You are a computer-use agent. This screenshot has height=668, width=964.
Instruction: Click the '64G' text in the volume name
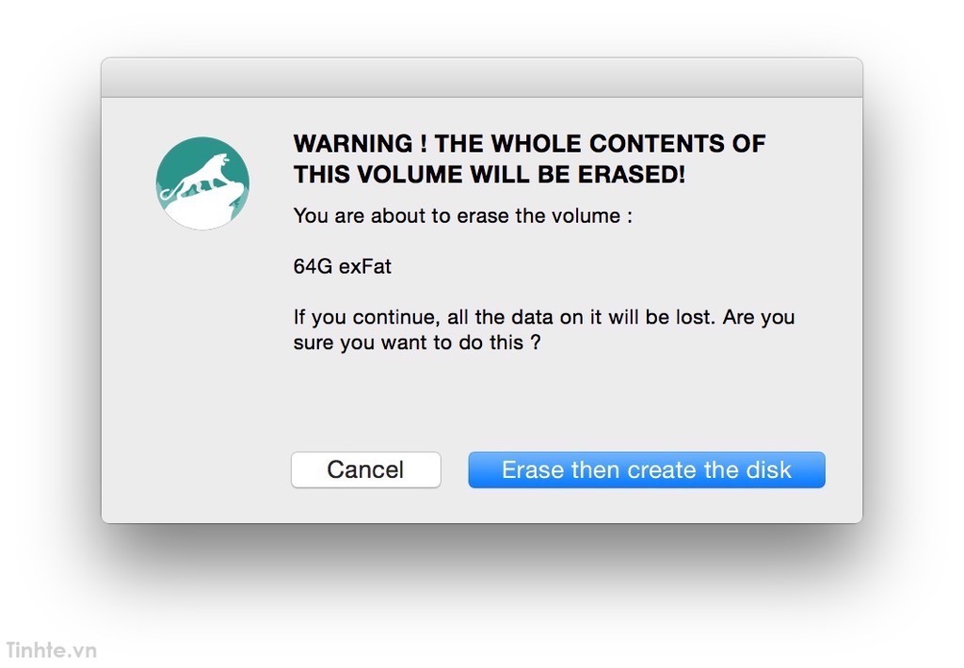[313, 266]
